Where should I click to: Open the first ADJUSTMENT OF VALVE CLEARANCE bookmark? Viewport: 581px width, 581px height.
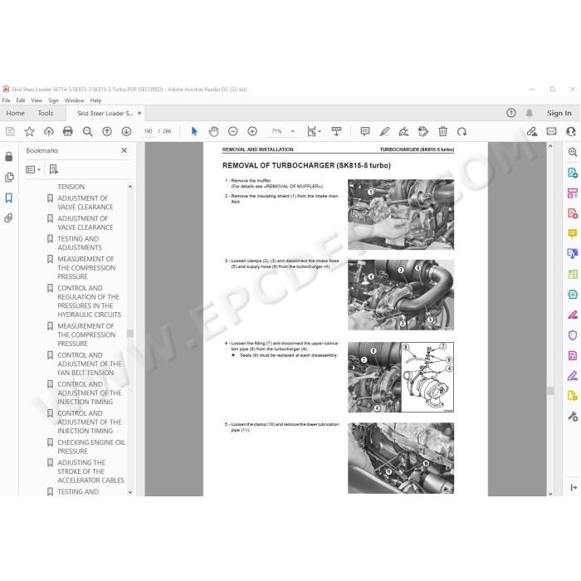(85, 203)
